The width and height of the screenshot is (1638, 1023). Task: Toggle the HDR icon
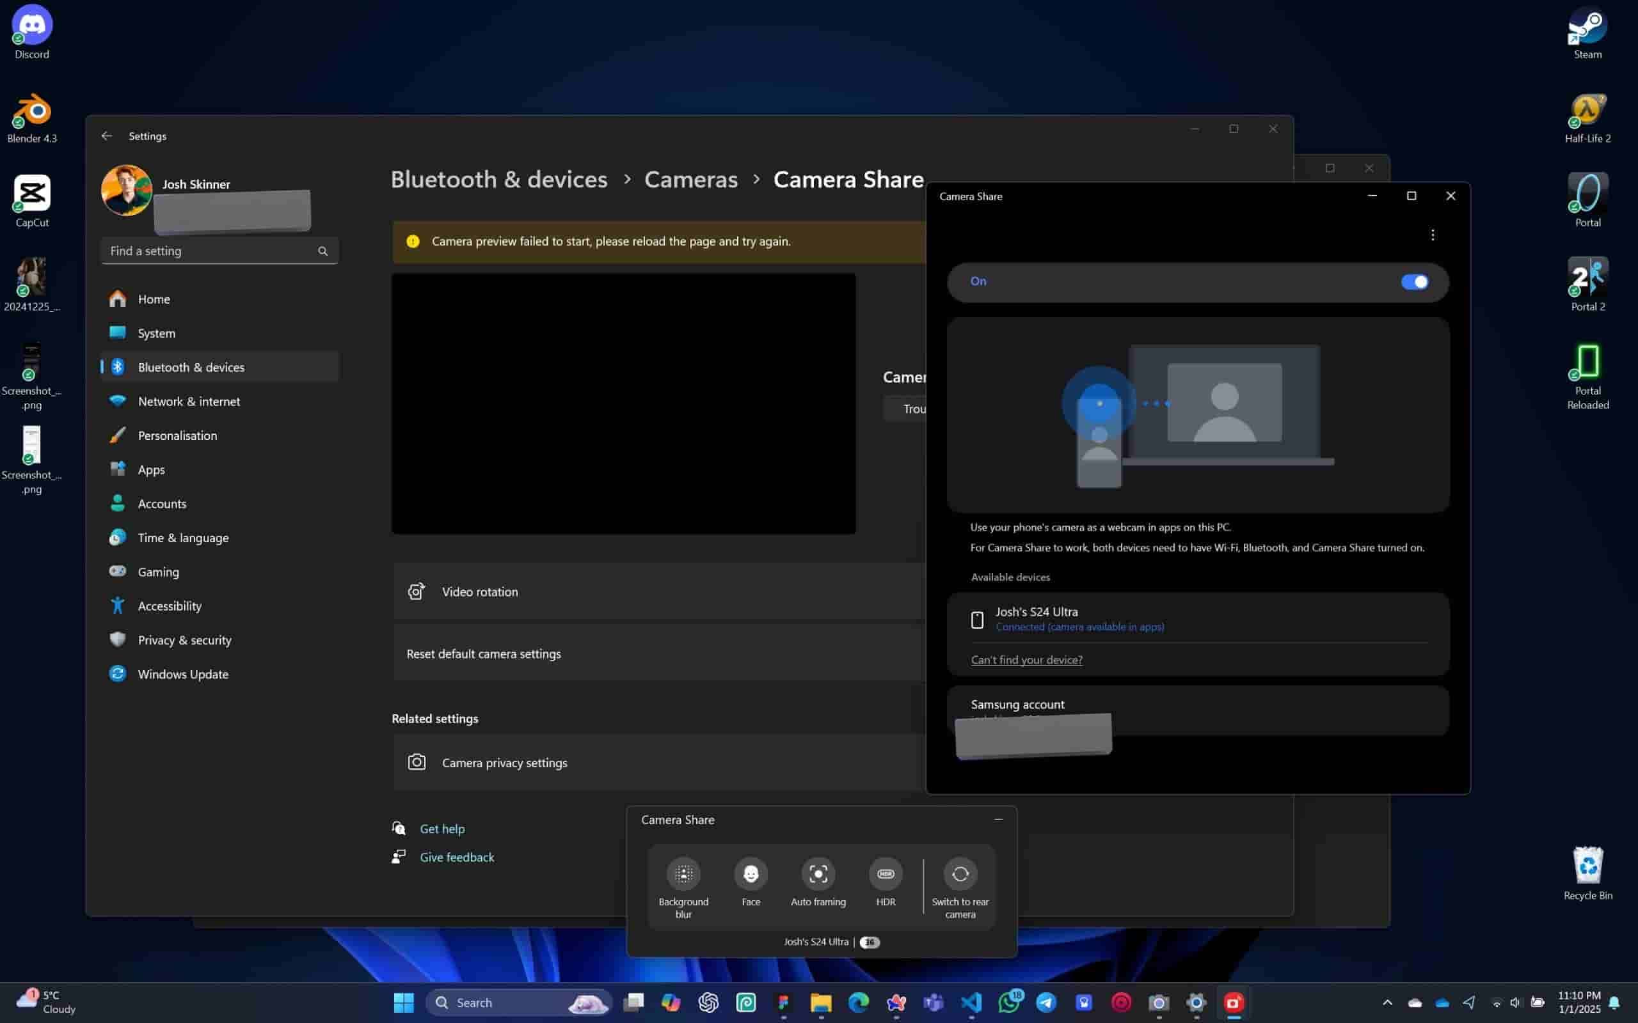(886, 874)
